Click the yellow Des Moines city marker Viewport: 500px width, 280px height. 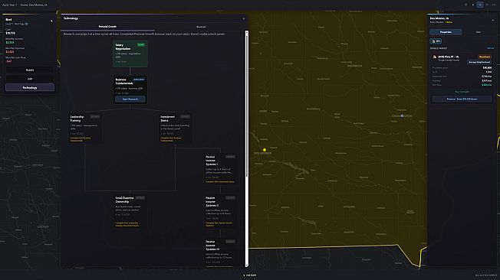pos(265,149)
